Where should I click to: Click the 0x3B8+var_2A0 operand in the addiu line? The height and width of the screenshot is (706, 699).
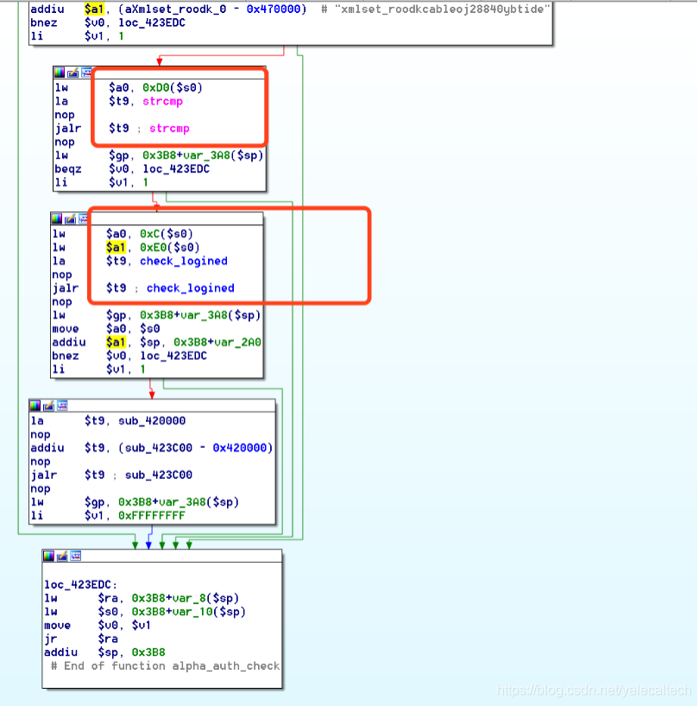217,342
